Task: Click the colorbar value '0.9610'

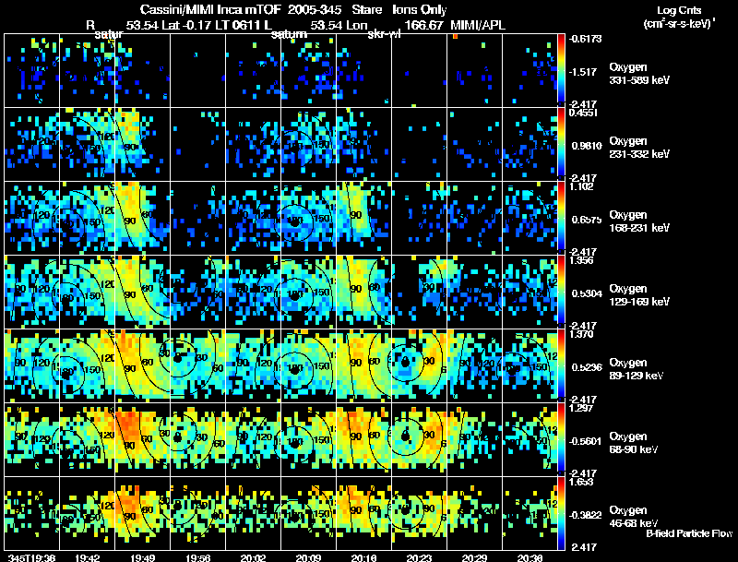Action: 587,146
